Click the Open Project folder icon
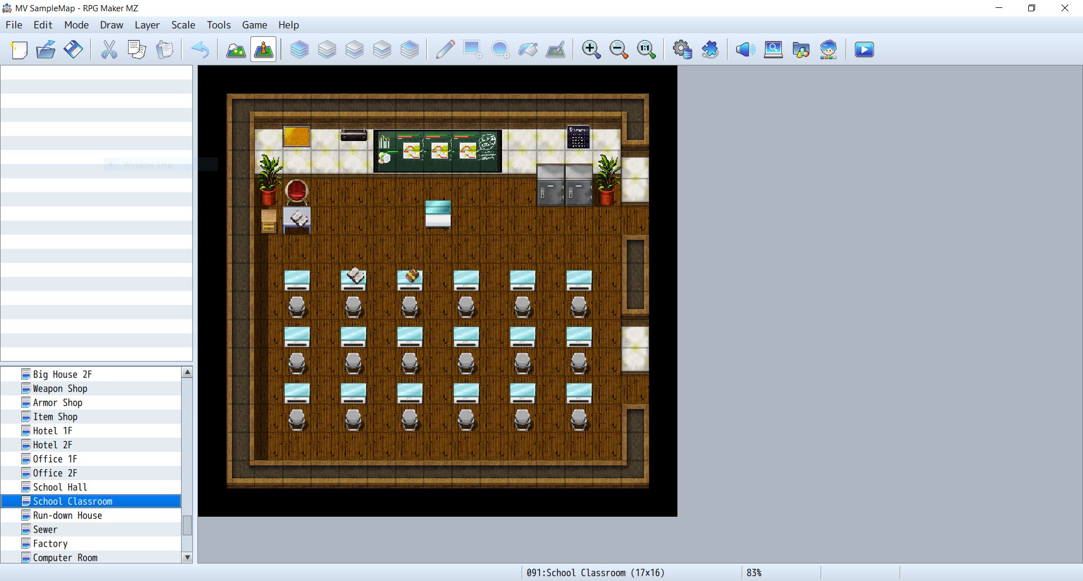 [x=46, y=50]
